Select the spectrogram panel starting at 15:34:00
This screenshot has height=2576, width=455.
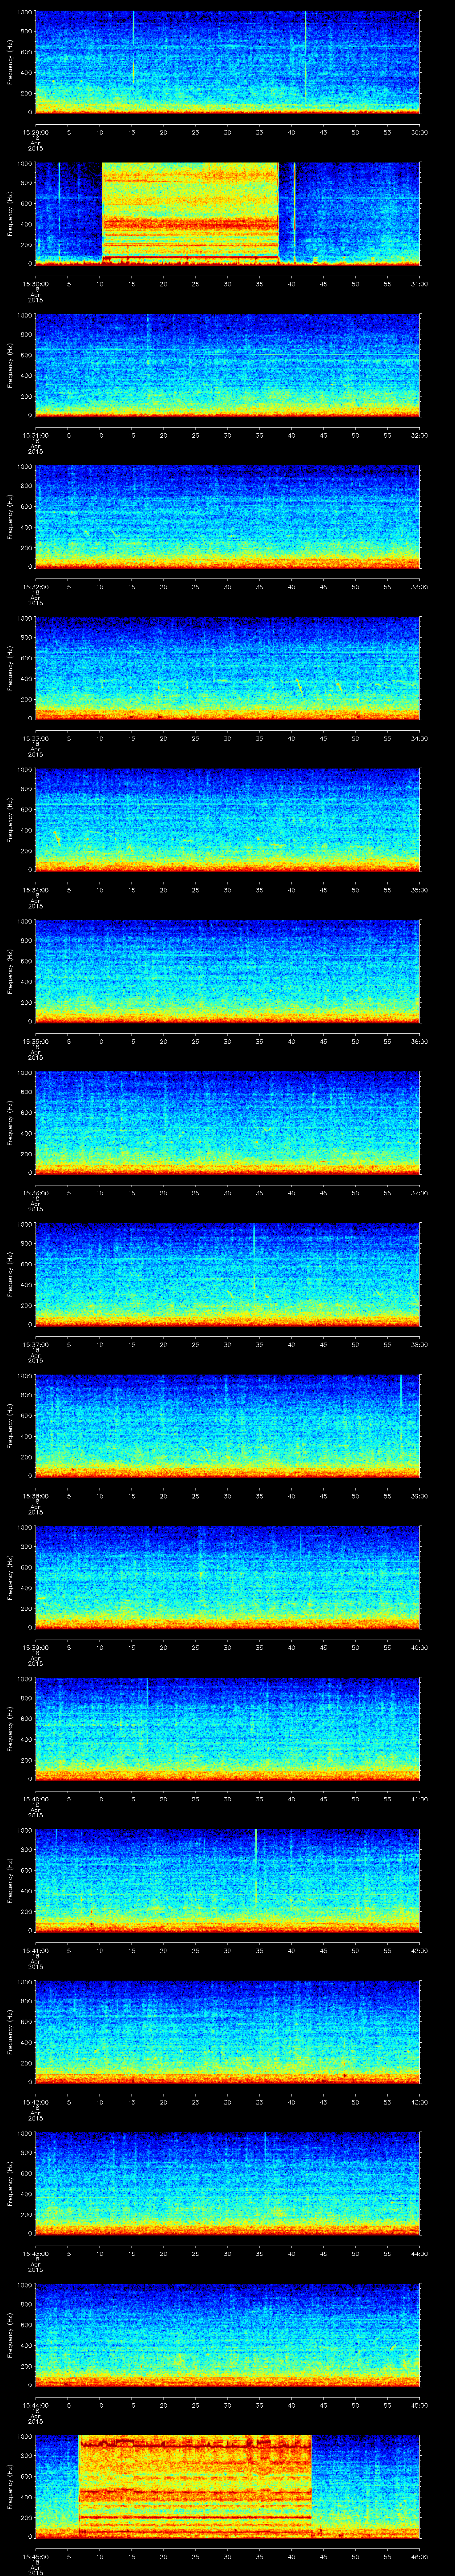(228, 819)
